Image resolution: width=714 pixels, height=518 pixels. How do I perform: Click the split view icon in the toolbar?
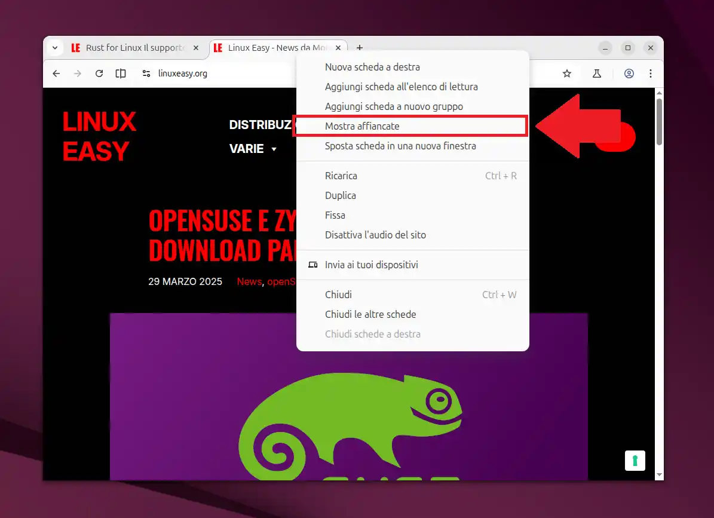121,73
